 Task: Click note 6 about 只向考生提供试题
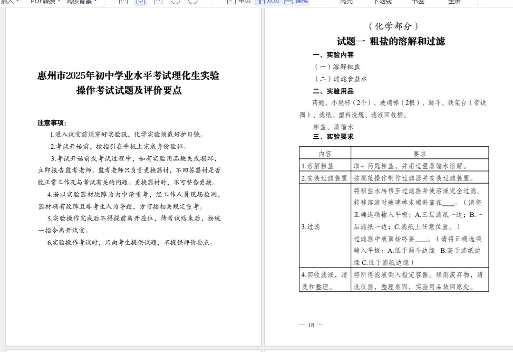131,243
